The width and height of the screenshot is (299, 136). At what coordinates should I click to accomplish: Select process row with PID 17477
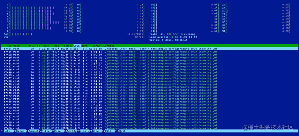149,96
